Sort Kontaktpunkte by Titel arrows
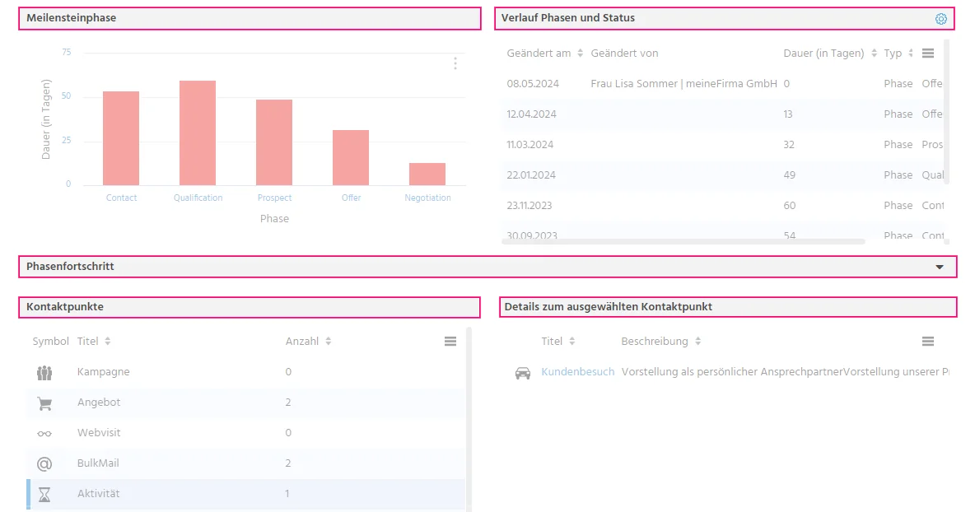 108,341
